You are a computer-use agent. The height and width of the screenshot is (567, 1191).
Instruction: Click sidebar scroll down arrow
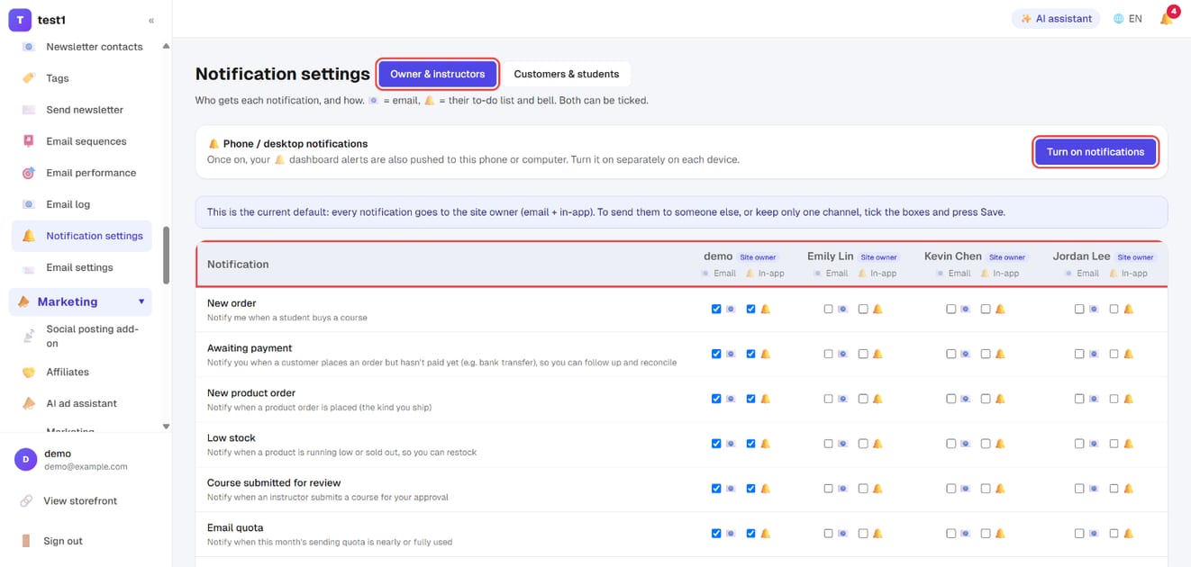166,427
